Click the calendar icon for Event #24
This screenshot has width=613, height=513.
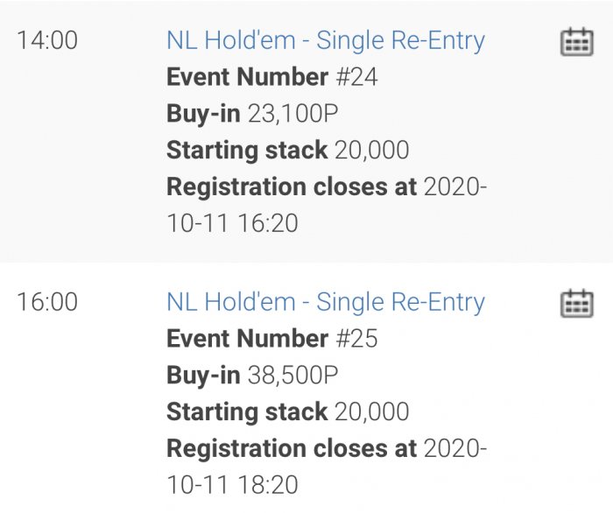tap(576, 41)
